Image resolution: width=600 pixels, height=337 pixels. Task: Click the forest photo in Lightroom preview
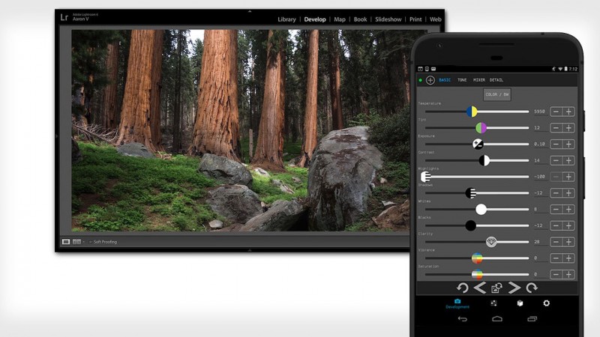point(240,130)
